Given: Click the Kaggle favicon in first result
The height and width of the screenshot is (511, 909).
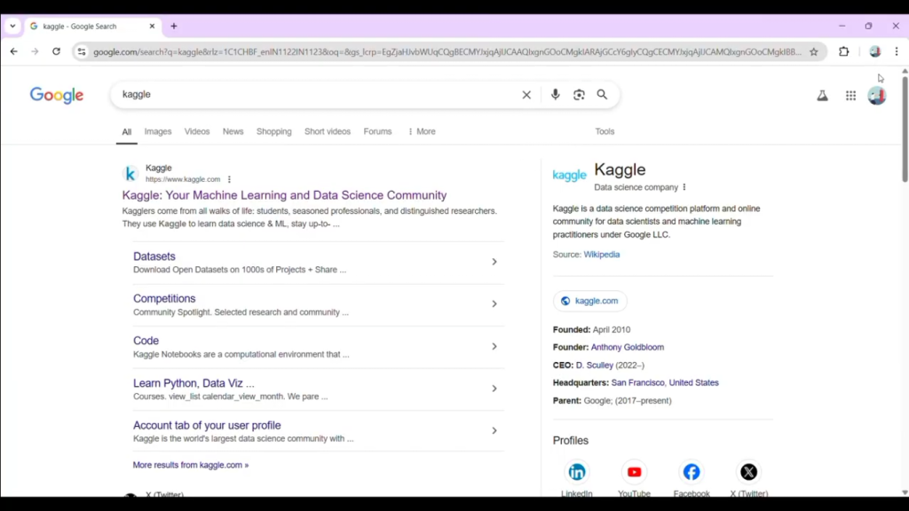Looking at the screenshot, I should 130,173.
